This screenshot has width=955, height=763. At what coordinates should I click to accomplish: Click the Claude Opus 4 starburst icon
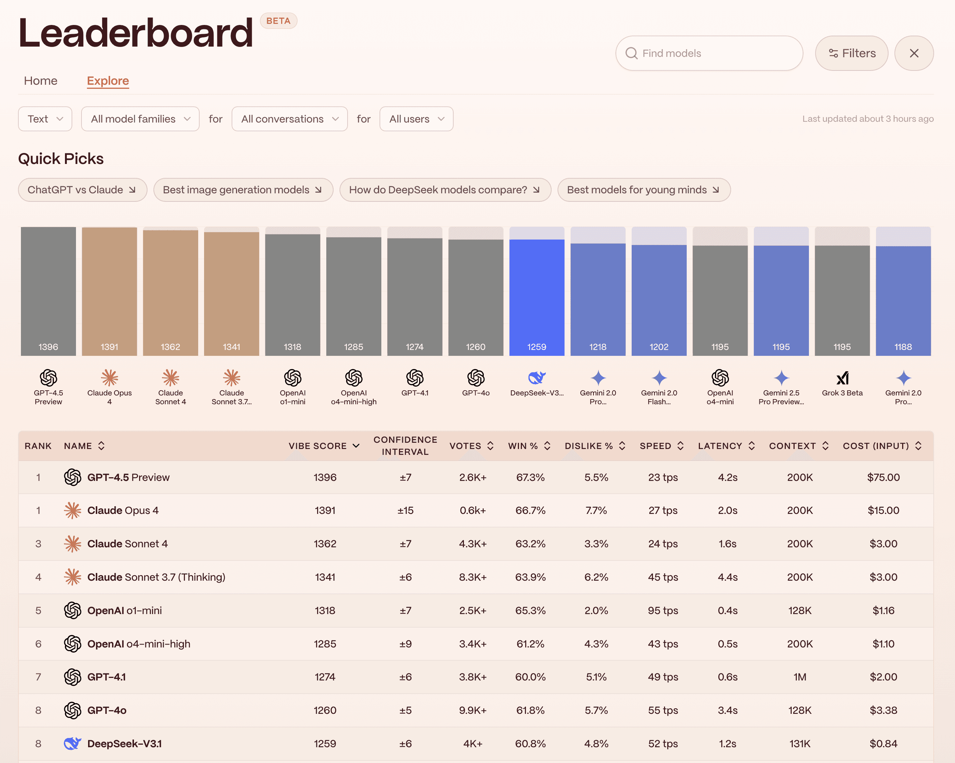109,379
